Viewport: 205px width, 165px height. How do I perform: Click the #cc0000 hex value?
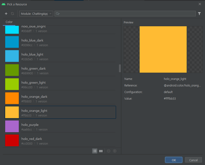click(x=27, y=144)
